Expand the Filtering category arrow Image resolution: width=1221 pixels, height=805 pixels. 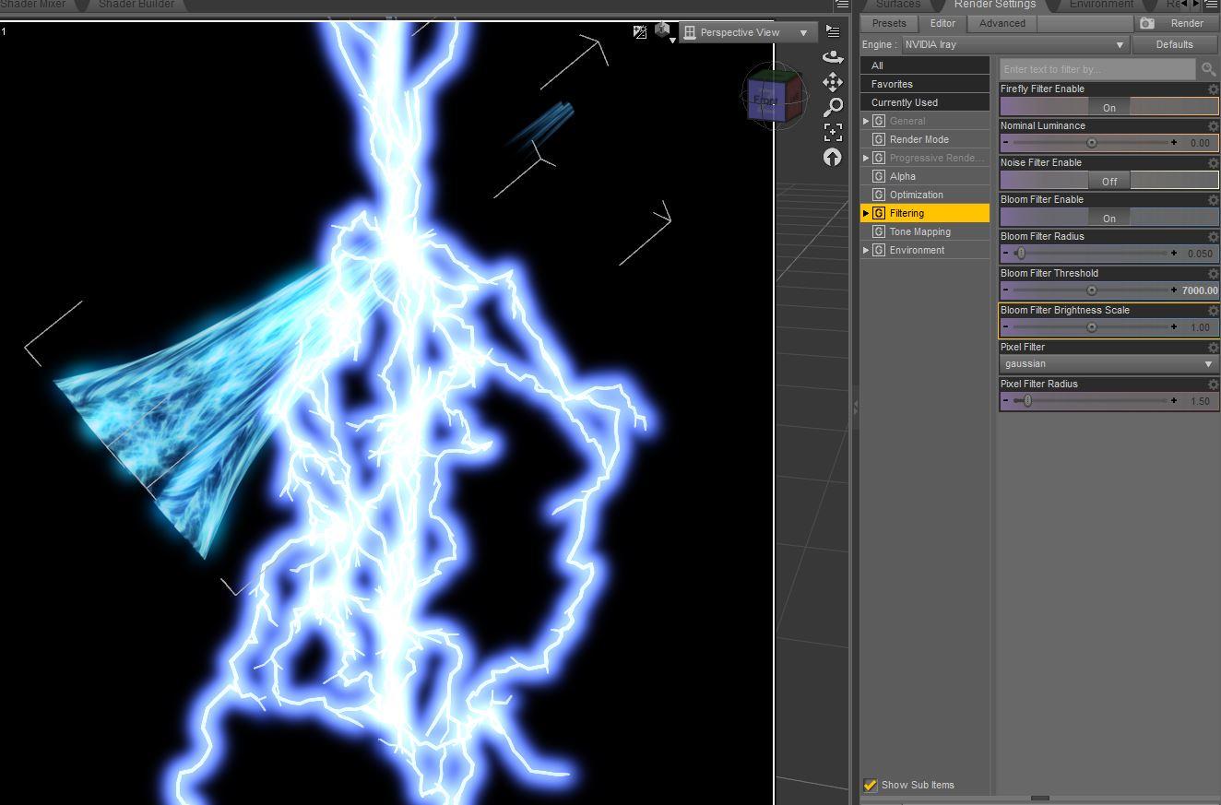(866, 213)
